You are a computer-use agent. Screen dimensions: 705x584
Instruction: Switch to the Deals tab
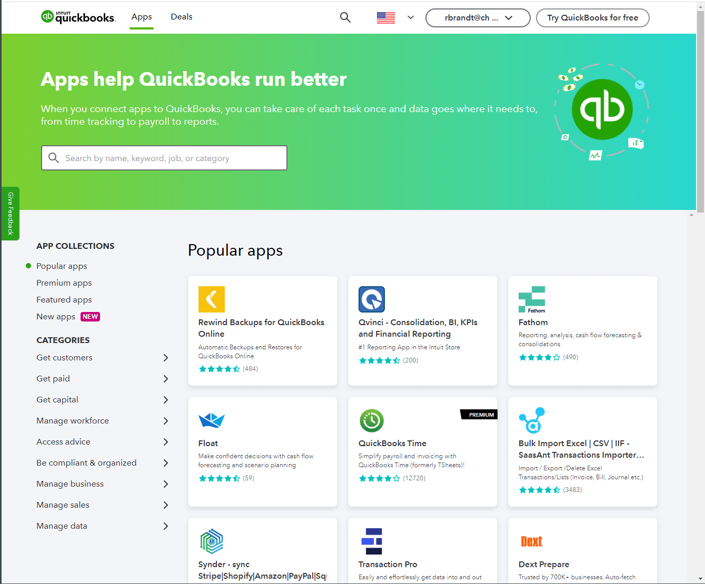coord(182,17)
